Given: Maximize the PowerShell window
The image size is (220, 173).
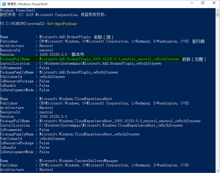Looking at the screenshot, I should click(x=203, y=3).
